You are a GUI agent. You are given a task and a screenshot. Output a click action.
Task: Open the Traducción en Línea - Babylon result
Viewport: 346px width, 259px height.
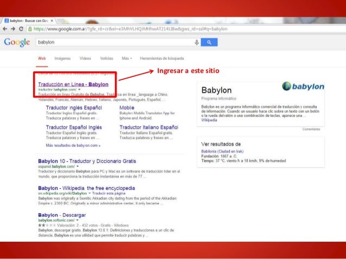click(73, 84)
